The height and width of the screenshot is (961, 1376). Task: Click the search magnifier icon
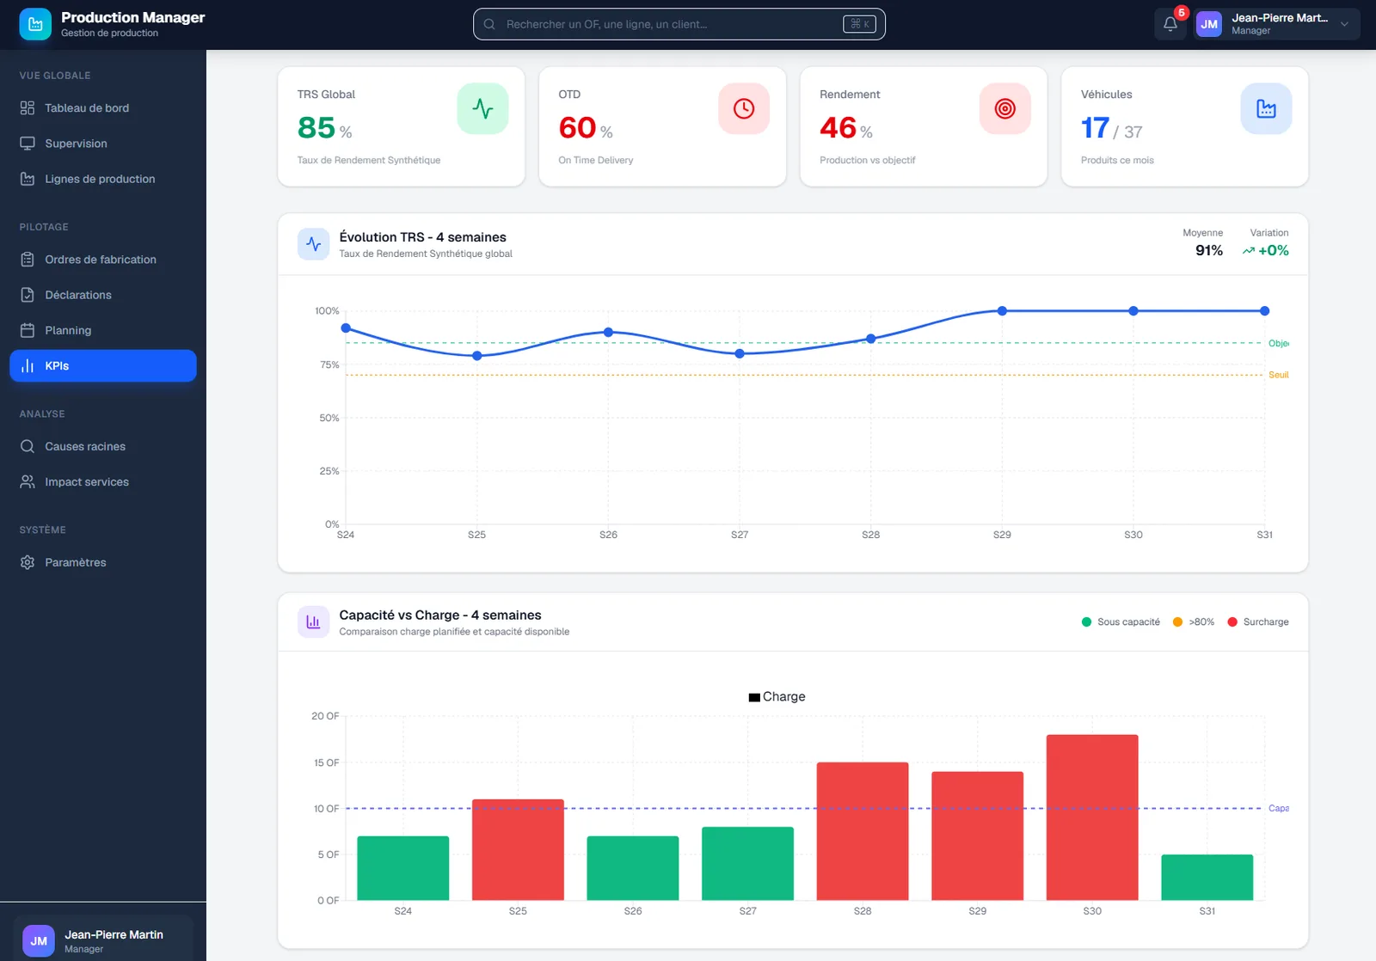[x=489, y=24]
